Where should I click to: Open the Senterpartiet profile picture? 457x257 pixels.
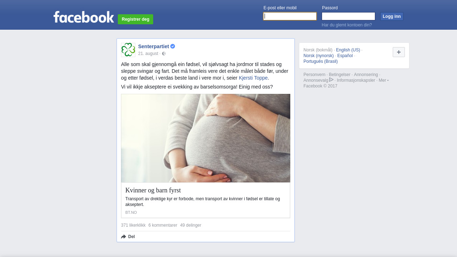(x=128, y=50)
